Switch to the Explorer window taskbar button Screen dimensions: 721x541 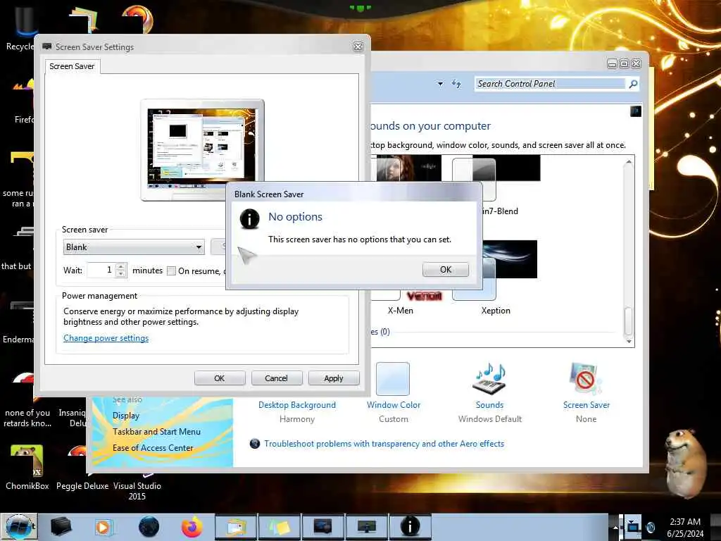tap(236, 527)
